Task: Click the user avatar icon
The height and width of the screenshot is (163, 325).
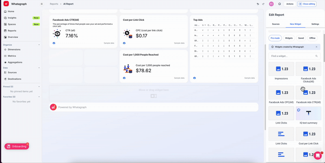Action: click(x=271, y=4)
